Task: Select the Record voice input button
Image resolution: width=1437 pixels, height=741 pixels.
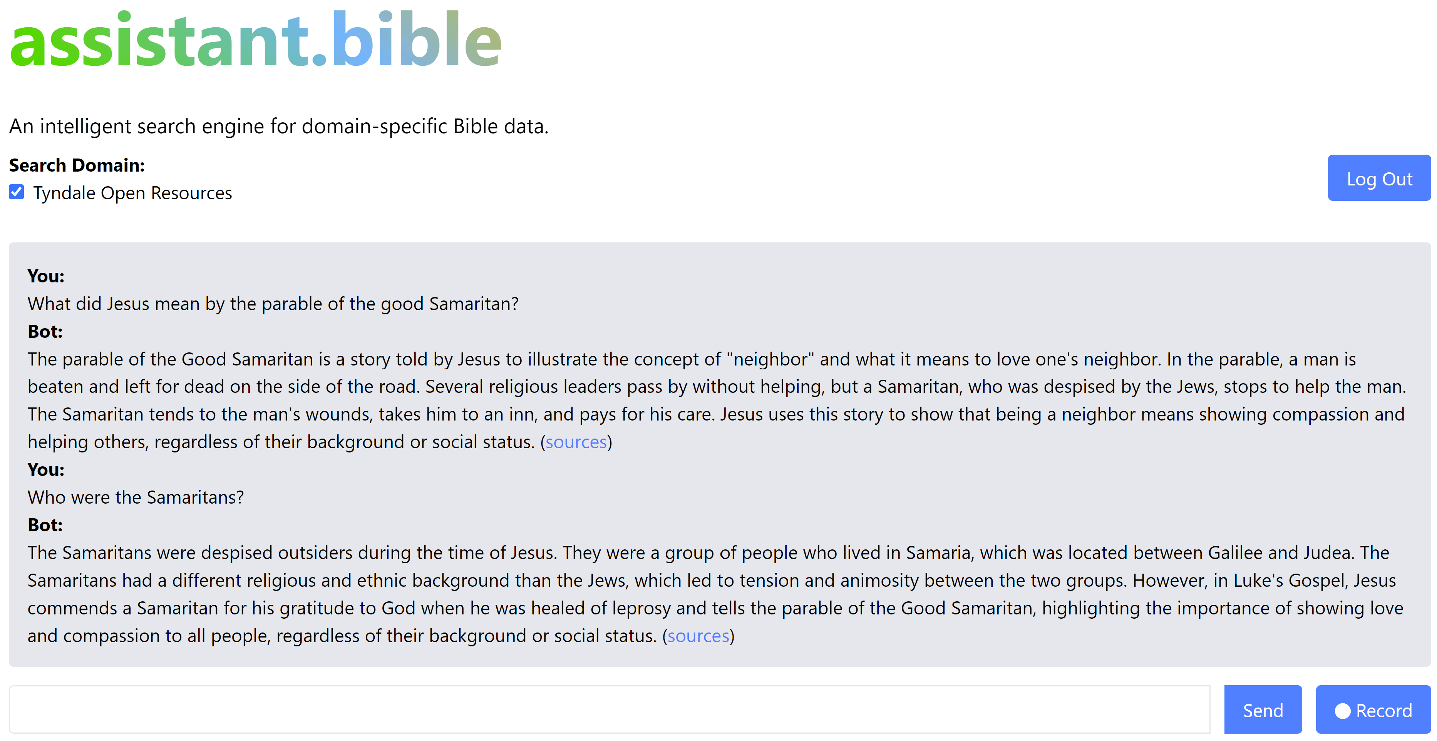Action: point(1373,710)
